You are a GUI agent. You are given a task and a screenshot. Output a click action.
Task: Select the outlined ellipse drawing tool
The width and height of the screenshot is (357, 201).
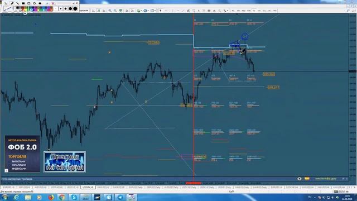coord(35,3)
